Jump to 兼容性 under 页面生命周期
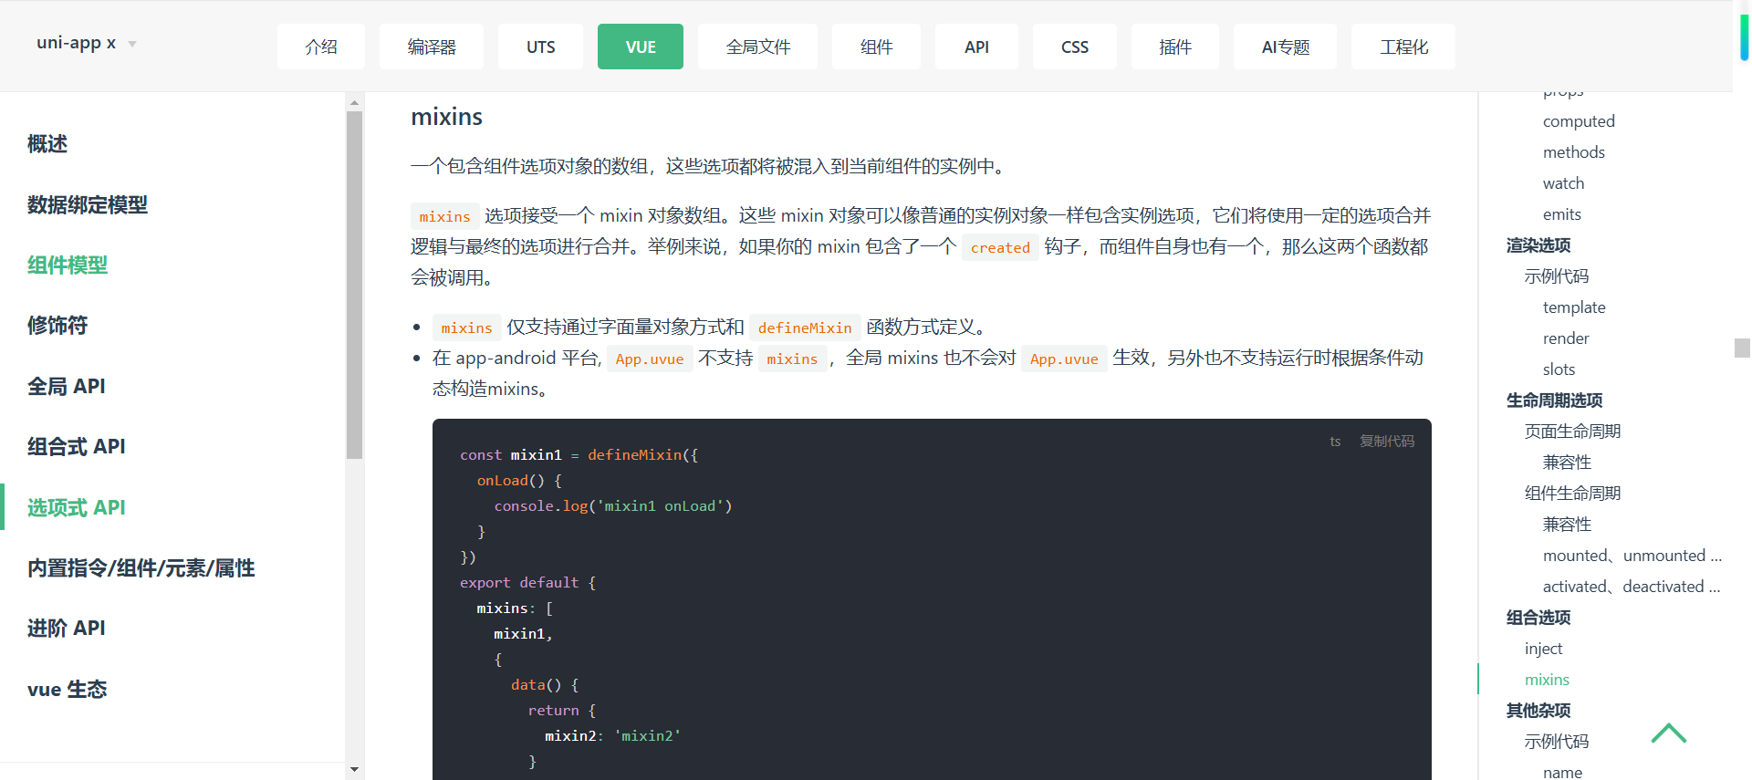Image resolution: width=1752 pixels, height=780 pixels. coord(1567,463)
